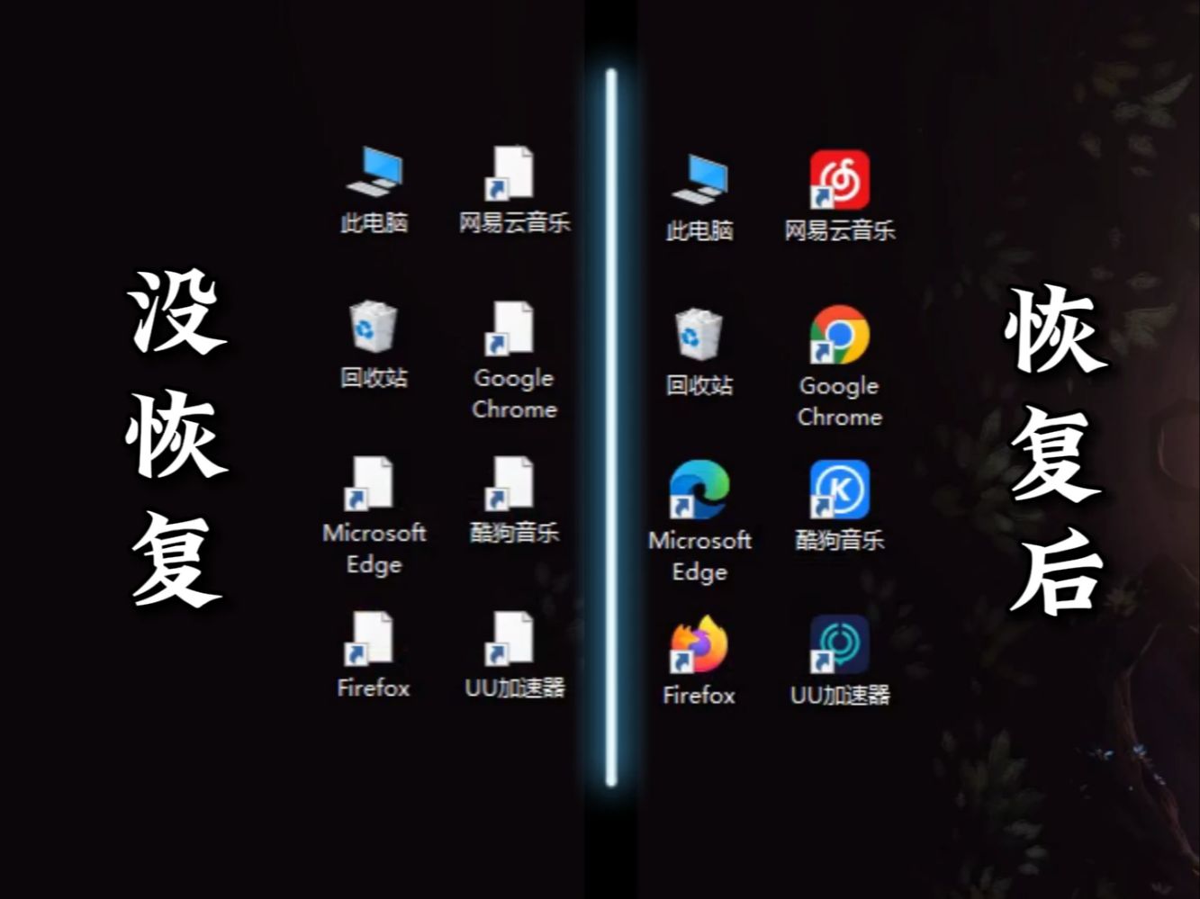
Task: Click the left 此电脑 text label
Action: (374, 222)
